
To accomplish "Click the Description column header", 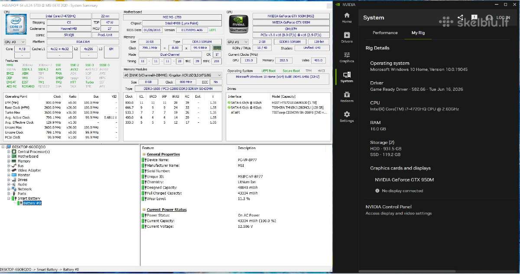I will coord(246,148).
